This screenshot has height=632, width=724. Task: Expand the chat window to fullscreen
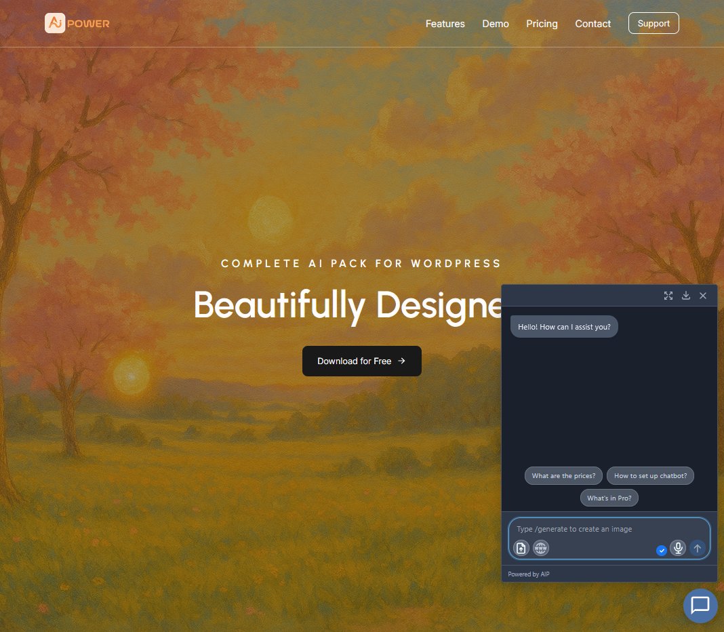coord(668,296)
